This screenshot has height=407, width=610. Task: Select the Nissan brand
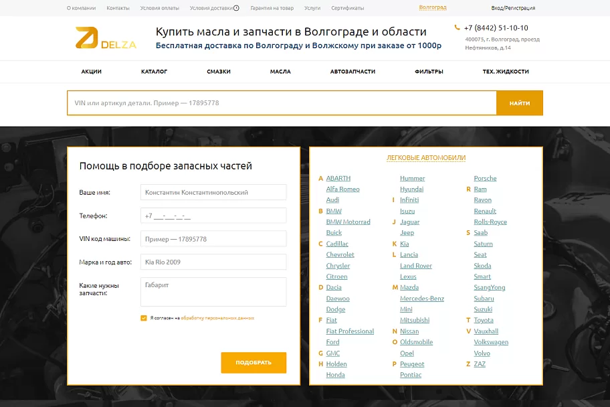[x=409, y=331]
